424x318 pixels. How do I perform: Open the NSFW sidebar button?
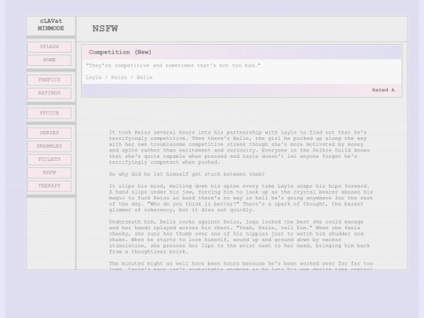click(x=49, y=173)
